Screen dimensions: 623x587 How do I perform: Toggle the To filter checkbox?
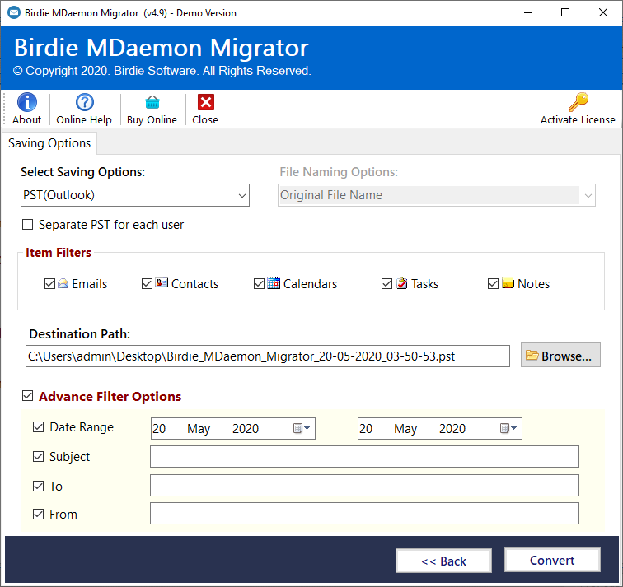pos(38,487)
